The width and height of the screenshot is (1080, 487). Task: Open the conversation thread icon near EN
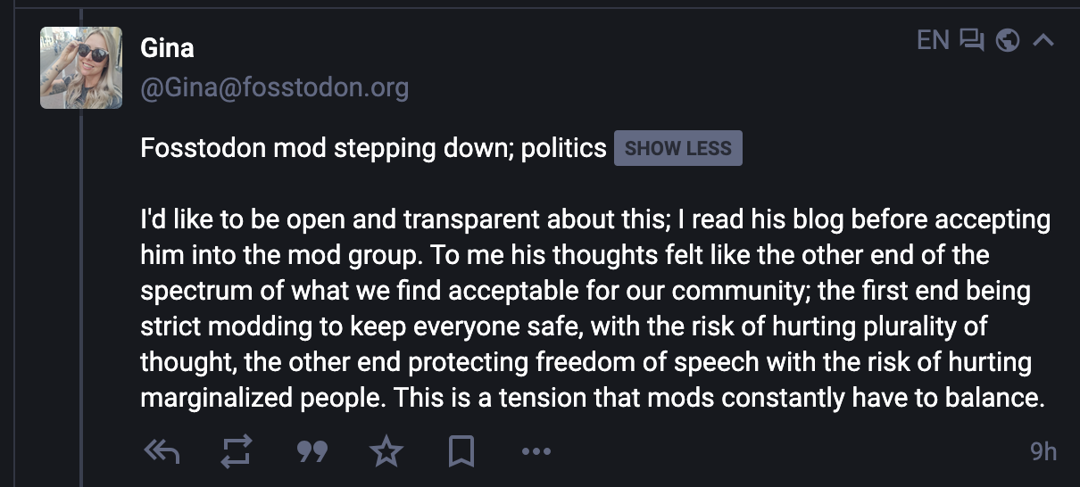pyautogui.click(x=971, y=40)
